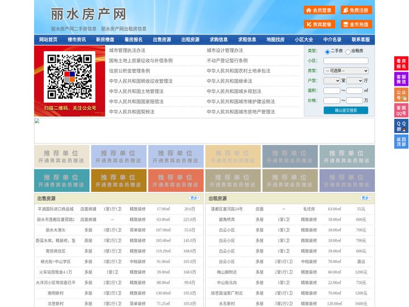Open the 国有土地上房屋征收与补偿条例 link
Viewport: 409px width, 307px height.
pos(141,61)
